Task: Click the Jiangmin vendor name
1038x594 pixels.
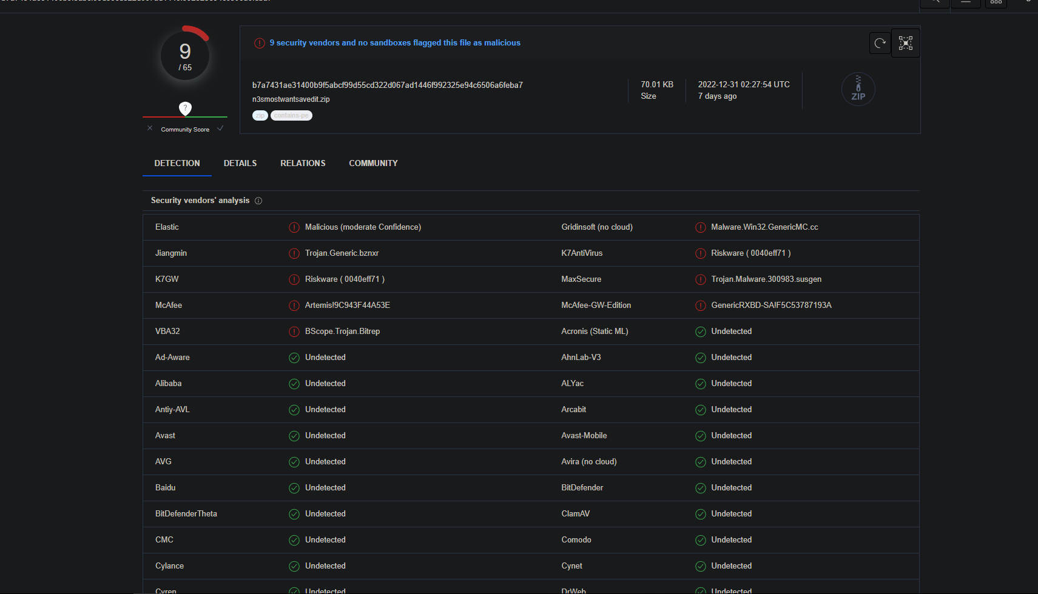Action: (171, 253)
